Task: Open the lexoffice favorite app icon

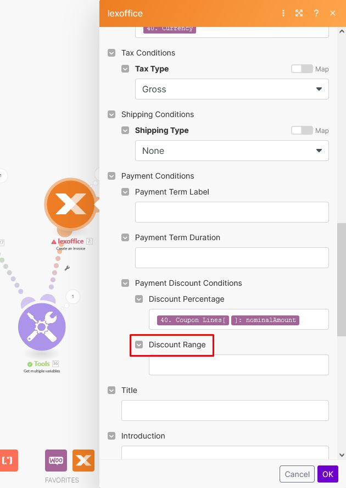Action: (x=83, y=461)
